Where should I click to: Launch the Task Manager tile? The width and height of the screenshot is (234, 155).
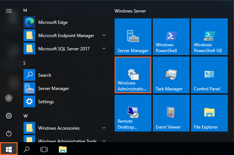171,75
